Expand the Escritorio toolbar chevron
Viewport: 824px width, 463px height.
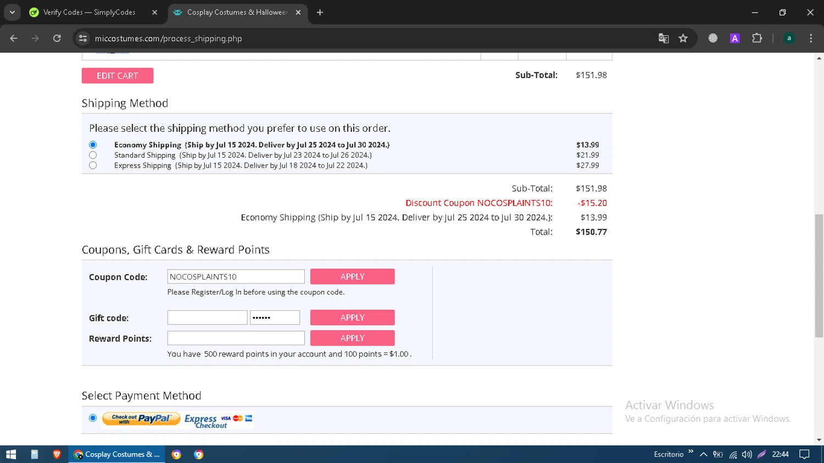[691, 452]
